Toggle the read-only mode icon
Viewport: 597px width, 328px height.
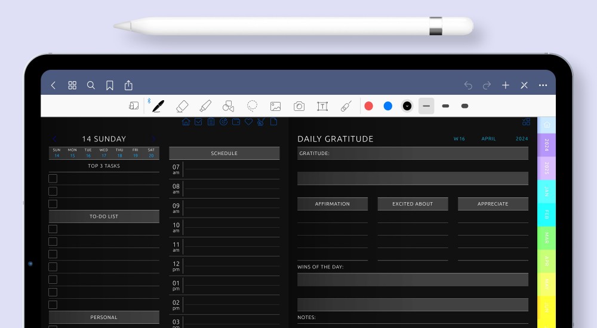point(134,106)
